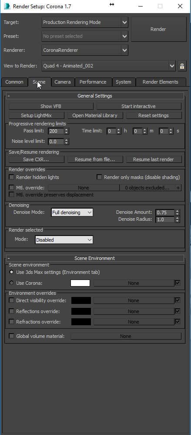This screenshot has width=191, height=435.
Task: Click Global volume material None slot
Action: click(126, 336)
